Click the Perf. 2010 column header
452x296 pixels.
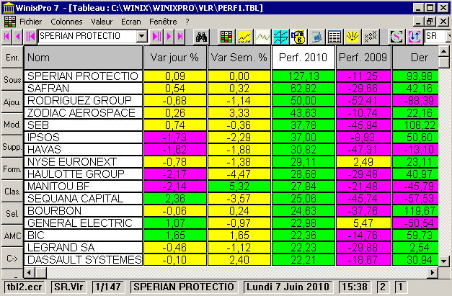(303, 58)
